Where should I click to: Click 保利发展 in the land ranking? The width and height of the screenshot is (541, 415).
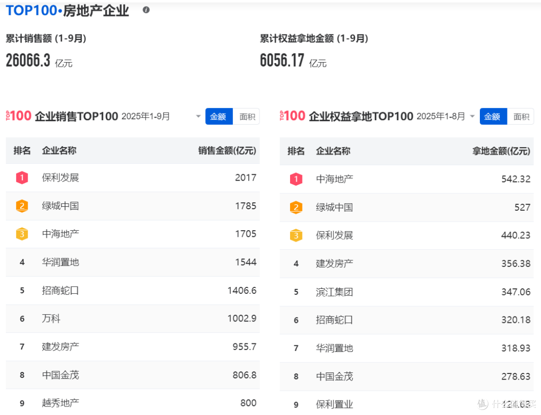(x=334, y=235)
